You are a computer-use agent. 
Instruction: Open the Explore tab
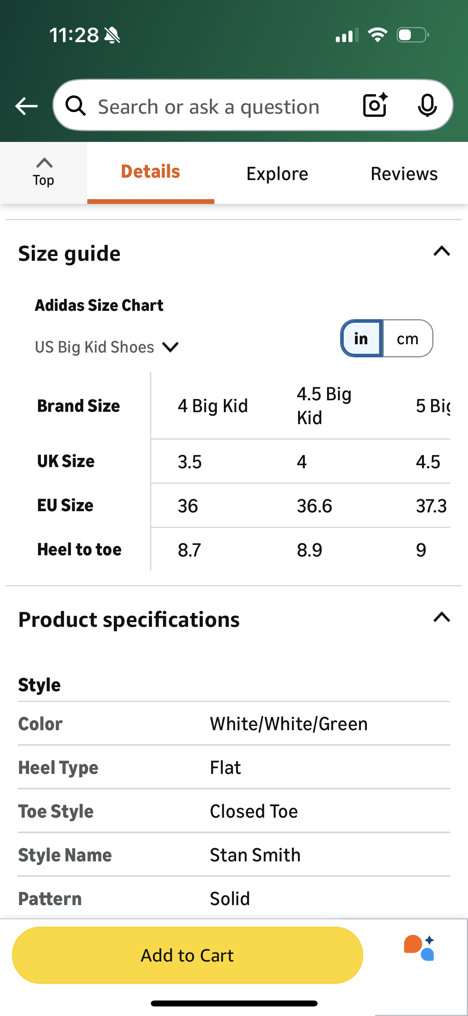click(277, 173)
